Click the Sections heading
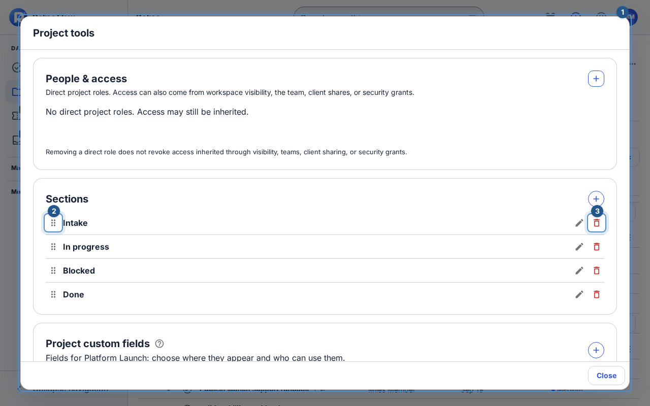 coord(67,199)
